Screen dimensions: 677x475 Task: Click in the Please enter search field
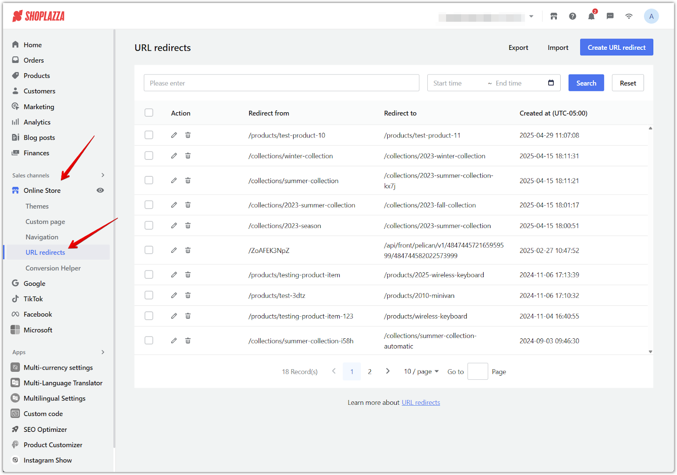281,83
